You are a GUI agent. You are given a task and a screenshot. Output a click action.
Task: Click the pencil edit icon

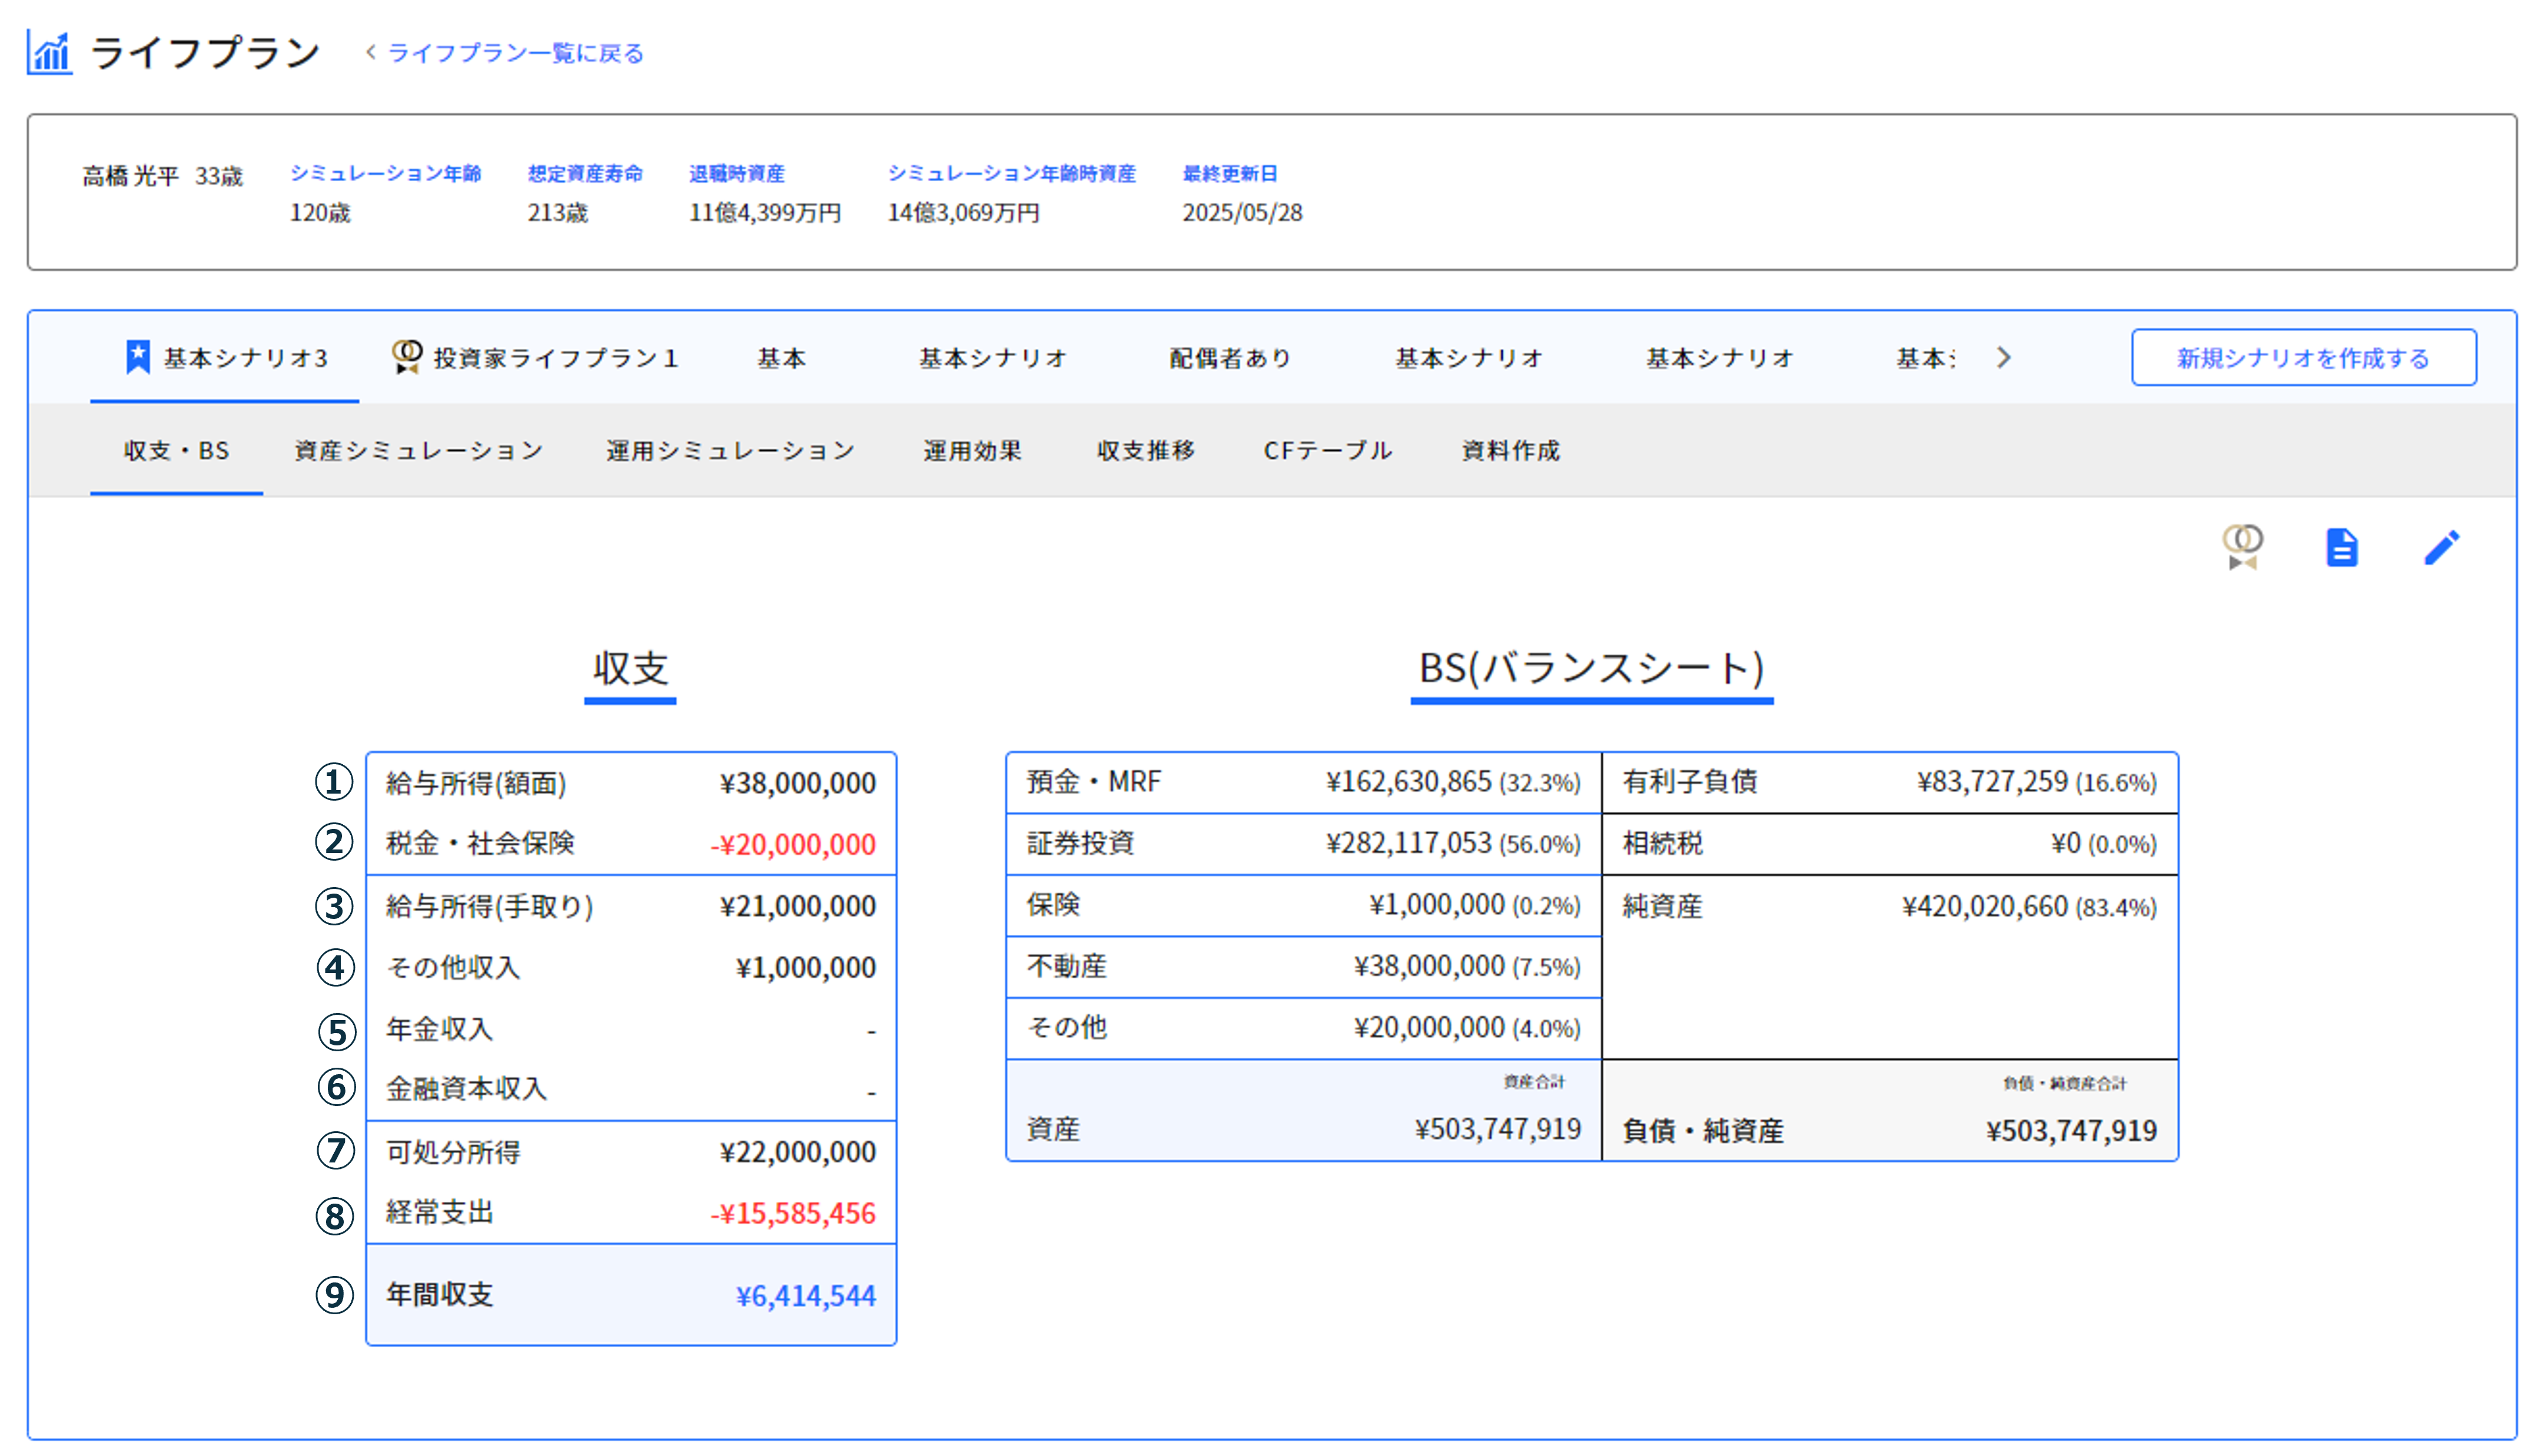[x=2441, y=548]
